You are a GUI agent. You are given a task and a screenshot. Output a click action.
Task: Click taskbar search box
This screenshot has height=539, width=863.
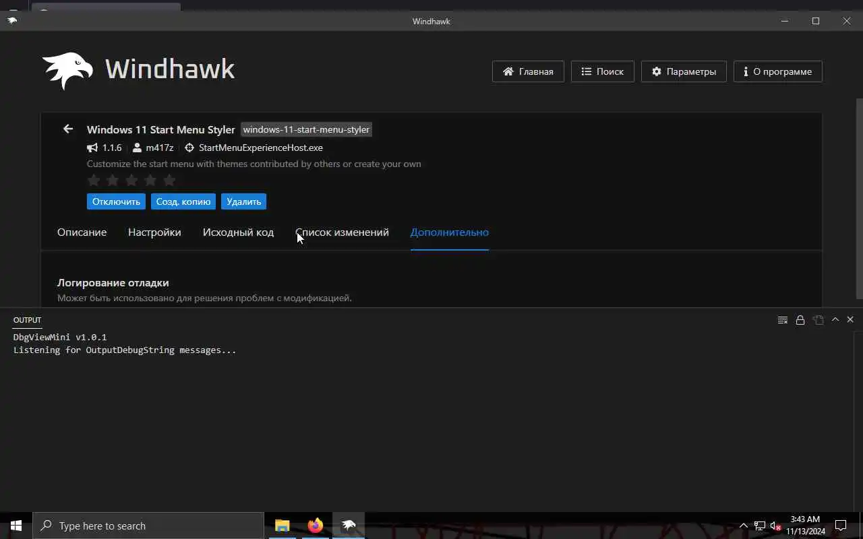[148, 526]
